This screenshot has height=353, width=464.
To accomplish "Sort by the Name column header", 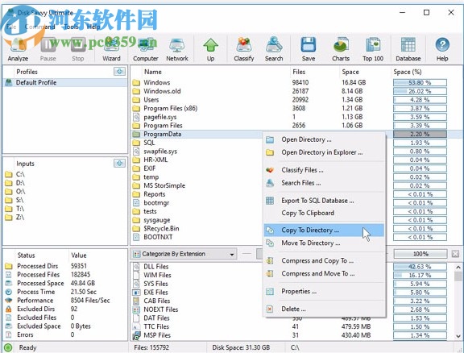I will tap(153, 72).
